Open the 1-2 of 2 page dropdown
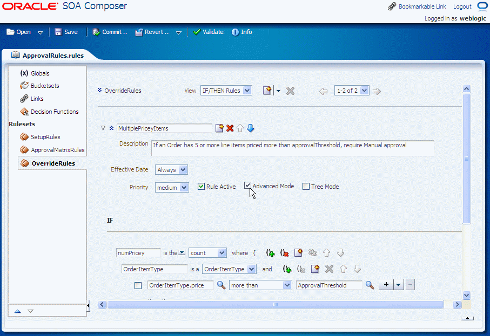This screenshot has width=490, height=336. coord(352,91)
